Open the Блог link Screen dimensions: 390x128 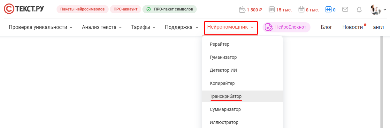pos(326,27)
